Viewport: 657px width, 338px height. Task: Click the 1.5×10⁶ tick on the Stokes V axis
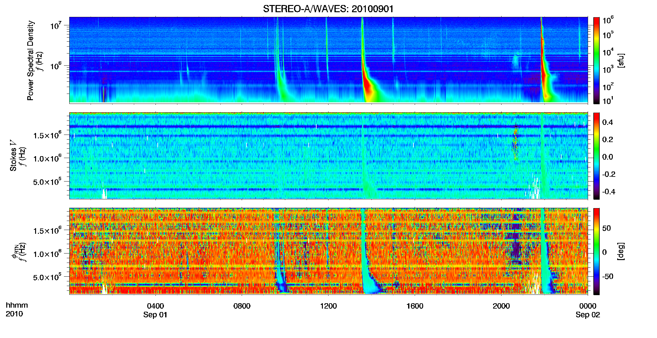click(x=47, y=135)
